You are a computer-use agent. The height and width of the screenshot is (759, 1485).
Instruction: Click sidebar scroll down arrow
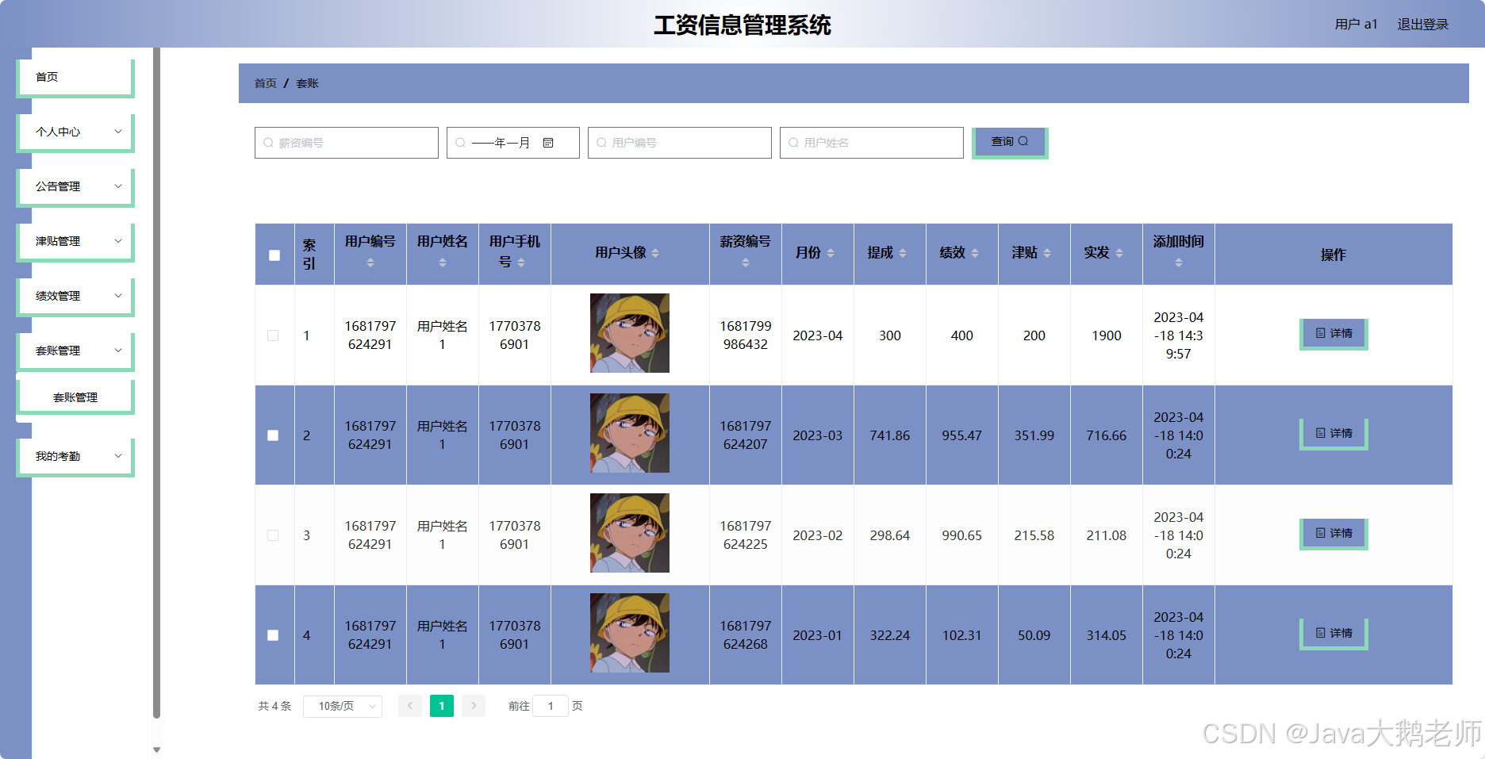pyautogui.click(x=156, y=749)
